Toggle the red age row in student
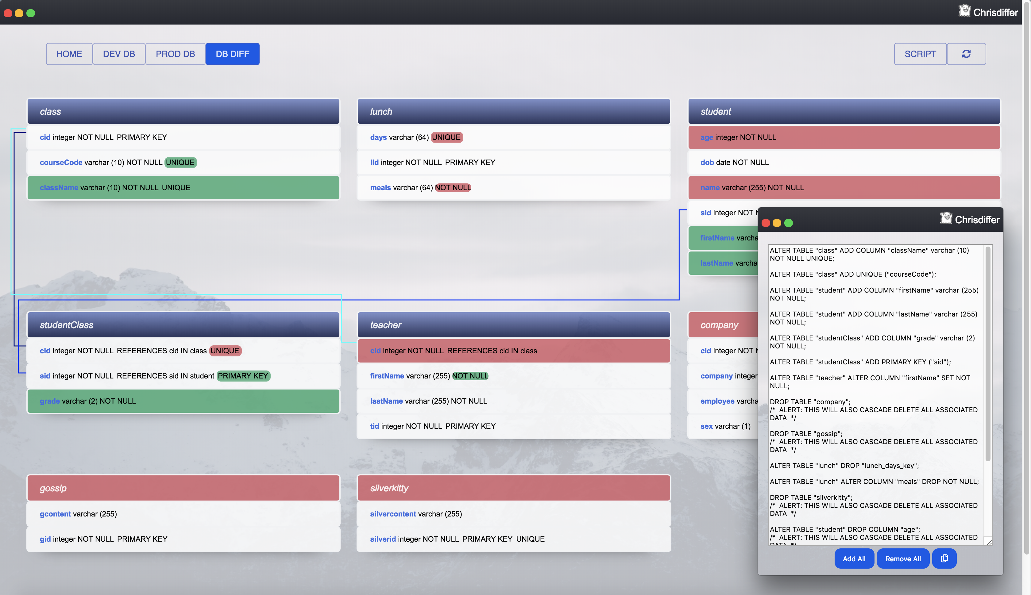The height and width of the screenshot is (595, 1031). point(844,137)
